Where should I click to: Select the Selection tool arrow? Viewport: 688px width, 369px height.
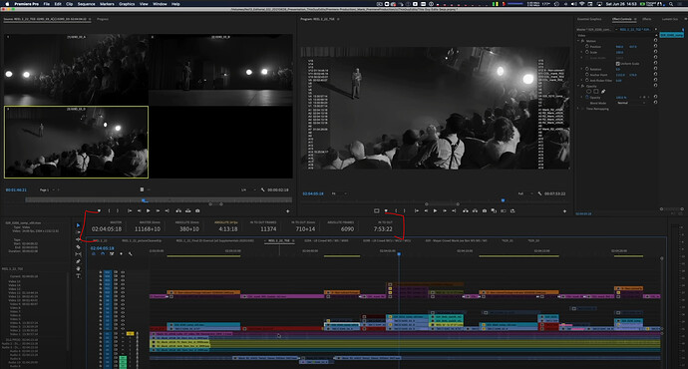79,225
